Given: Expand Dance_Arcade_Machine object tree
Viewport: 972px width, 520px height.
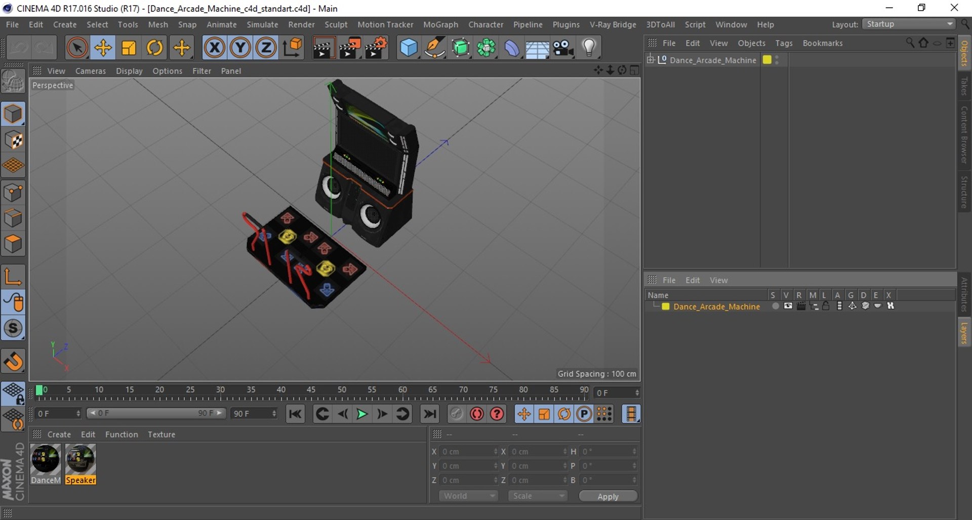Looking at the screenshot, I should pyautogui.click(x=651, y=60).
